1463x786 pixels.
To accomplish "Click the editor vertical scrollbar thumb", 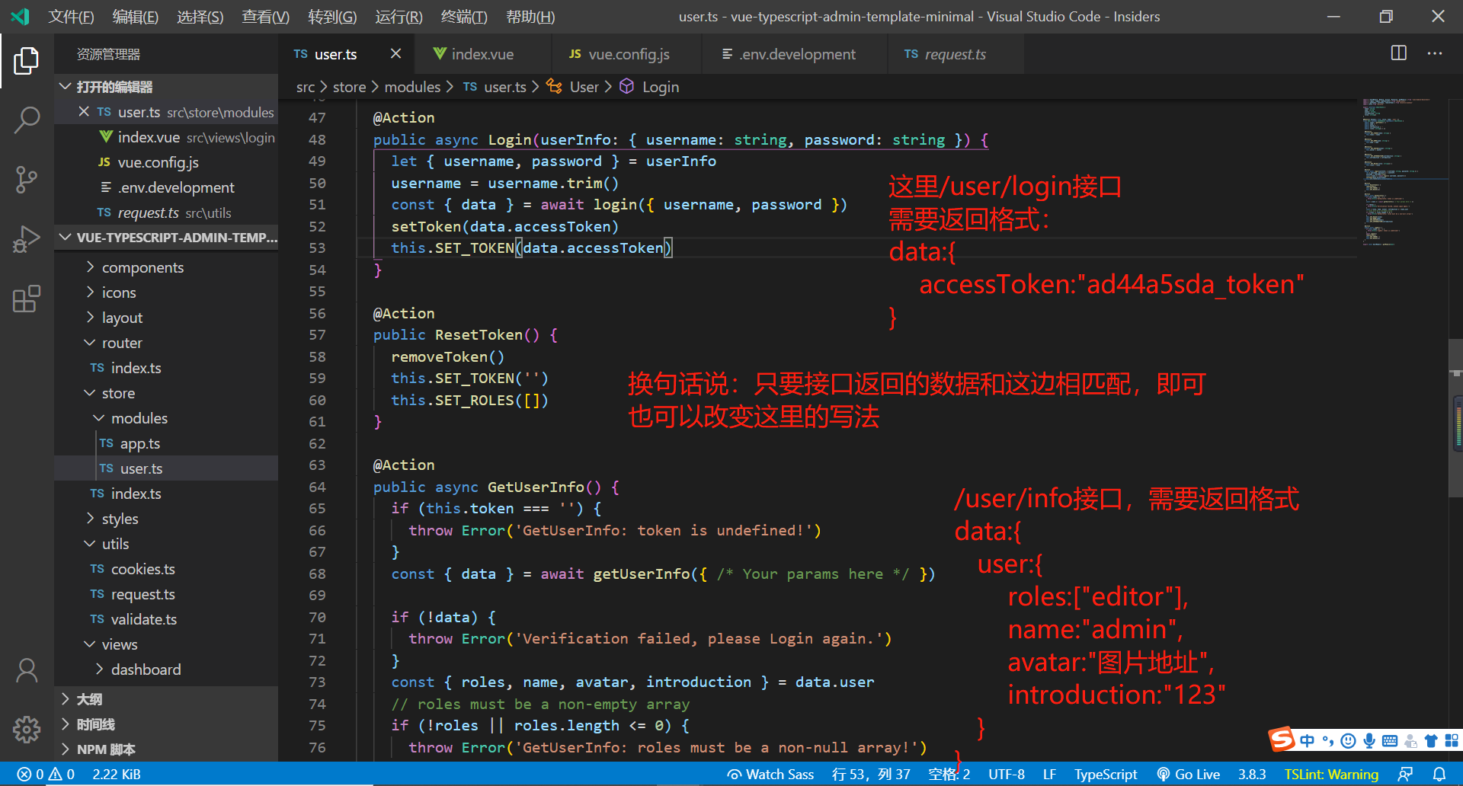I will (x=1455, y=417).
